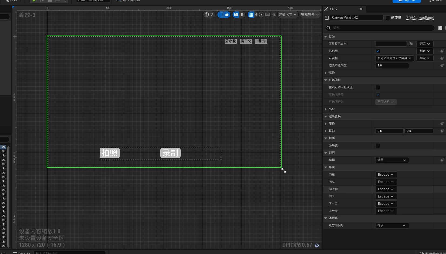Add keyframe for 渲染不透明度 property
This screenshot has width=446, height=254.
442,65
